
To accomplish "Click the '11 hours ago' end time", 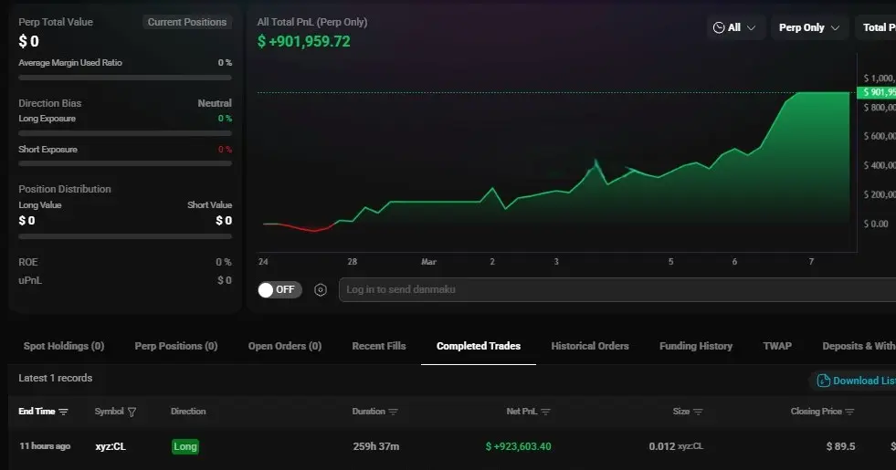I will pos(45,446).
